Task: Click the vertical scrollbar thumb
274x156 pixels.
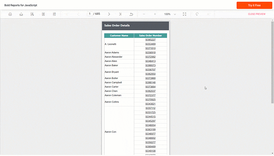Action: pos(272,62)
